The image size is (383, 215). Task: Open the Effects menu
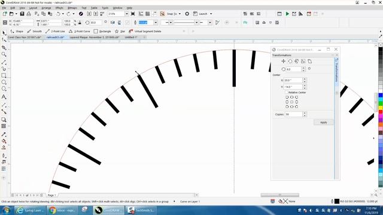click(x=59, y=8)
